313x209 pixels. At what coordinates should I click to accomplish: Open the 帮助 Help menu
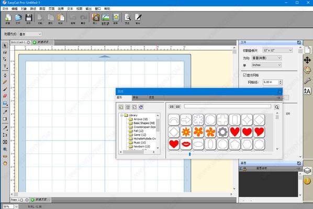pos(107,8)
